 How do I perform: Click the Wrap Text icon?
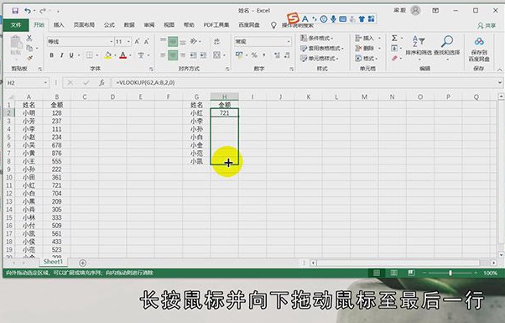[217, 41]
